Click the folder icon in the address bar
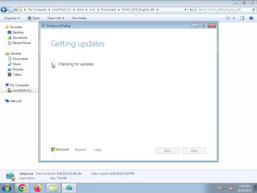Image resolution: width=257 pixels, height=193 pixels. 21,10
